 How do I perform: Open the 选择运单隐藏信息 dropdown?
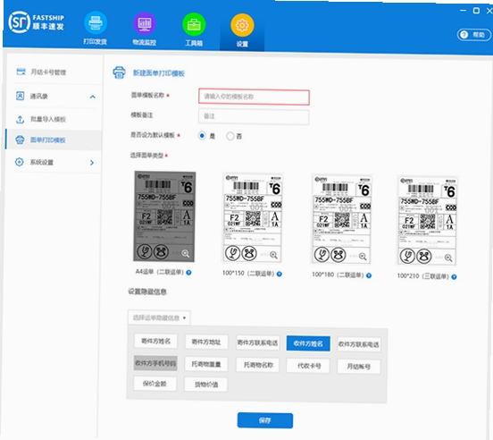(159, 317)
